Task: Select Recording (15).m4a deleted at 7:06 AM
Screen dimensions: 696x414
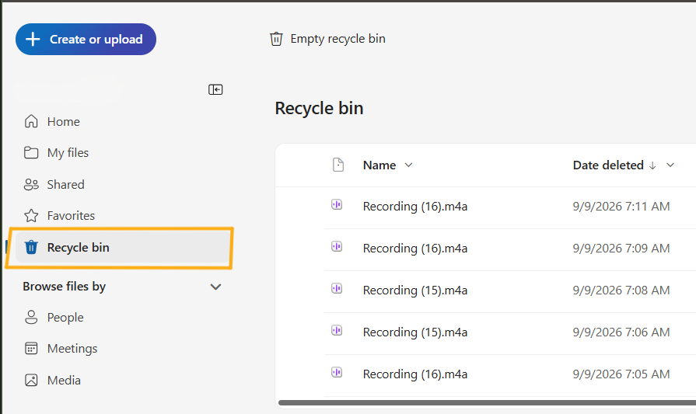Action: pyautogui.click(x=415, y=332)
